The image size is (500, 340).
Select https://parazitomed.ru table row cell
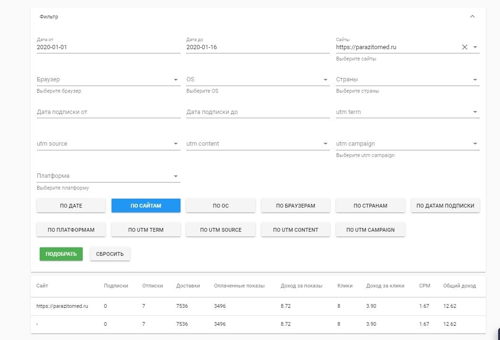(x=62, y=306)
